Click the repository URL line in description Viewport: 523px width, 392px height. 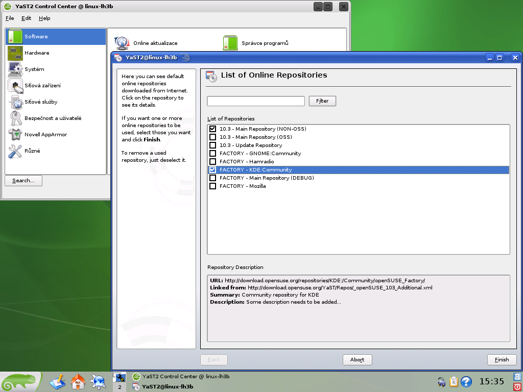(x=318, y=281)
